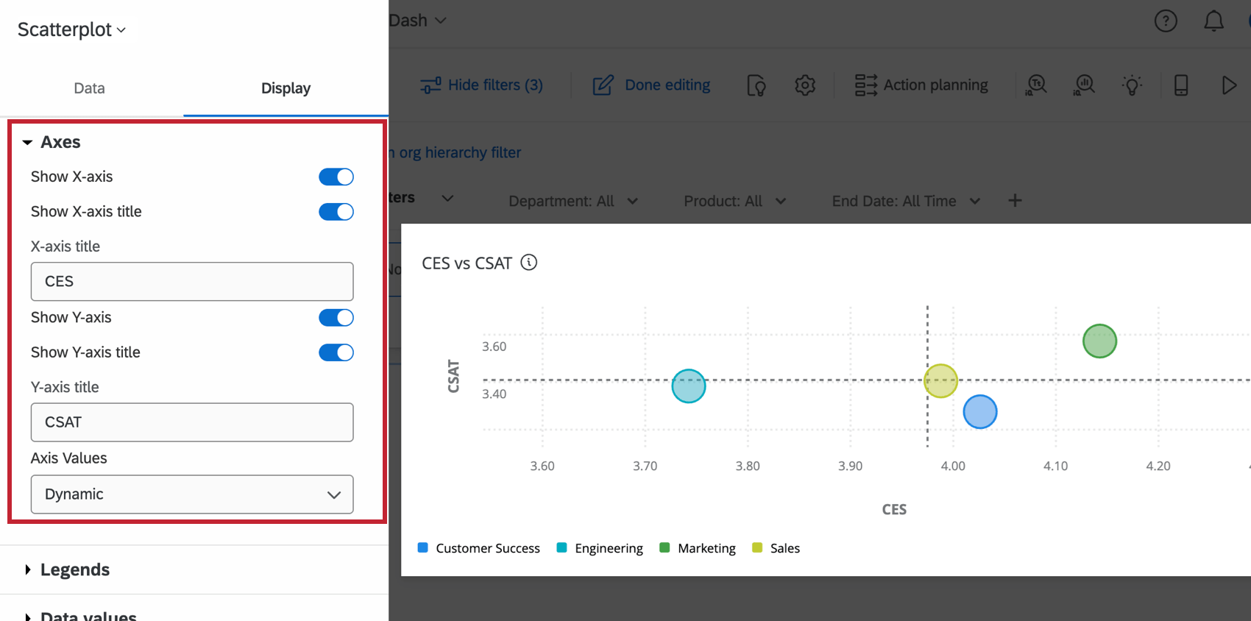Open the Dash dropdown in header
The image size is (1251, 621).
[418, 21]
